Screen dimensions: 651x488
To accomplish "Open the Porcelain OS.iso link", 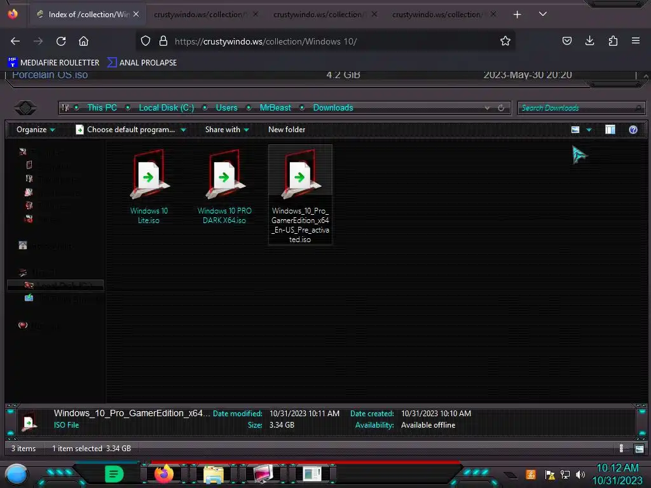I will [x=50, y=75].
